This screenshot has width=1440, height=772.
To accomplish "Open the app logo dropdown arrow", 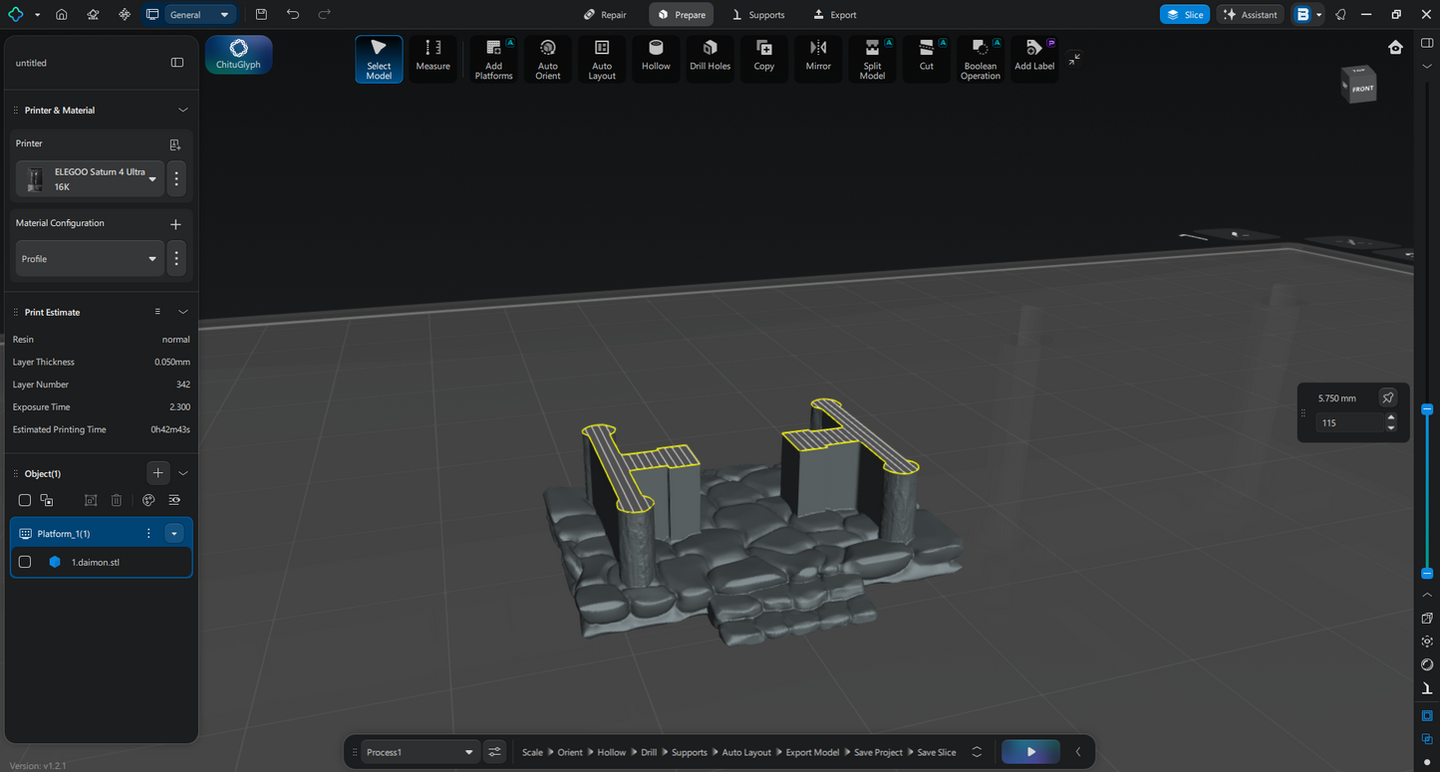I will (x=37, y=15).
